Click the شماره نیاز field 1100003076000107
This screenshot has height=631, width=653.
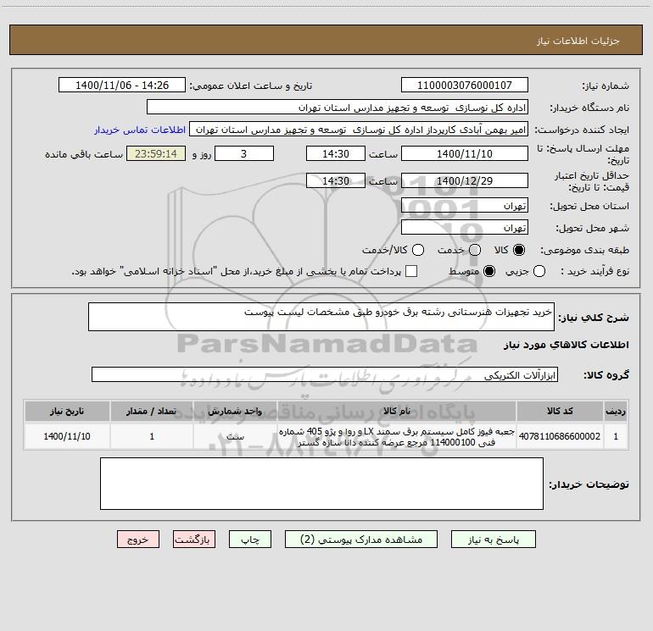click(465, 85)
